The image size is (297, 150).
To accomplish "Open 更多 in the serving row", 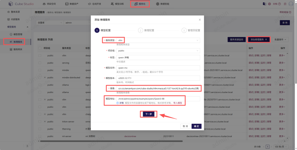I will [x=282, y=63].
